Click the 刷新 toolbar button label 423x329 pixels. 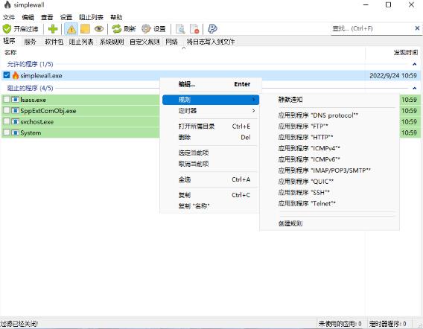130,29
